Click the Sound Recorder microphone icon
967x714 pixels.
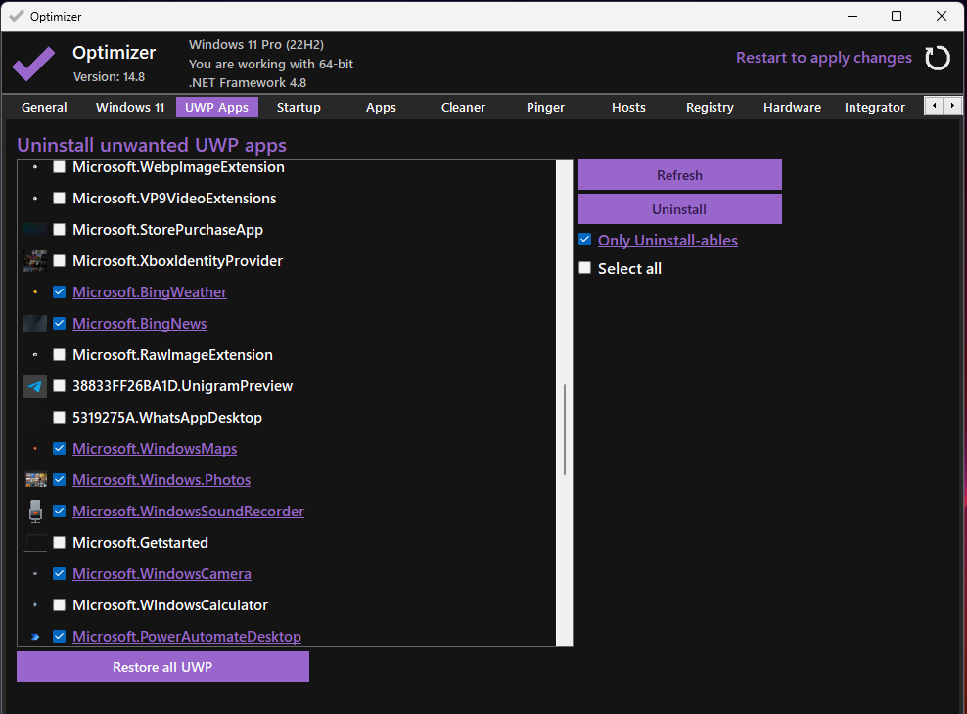click(x=35, y=512)
